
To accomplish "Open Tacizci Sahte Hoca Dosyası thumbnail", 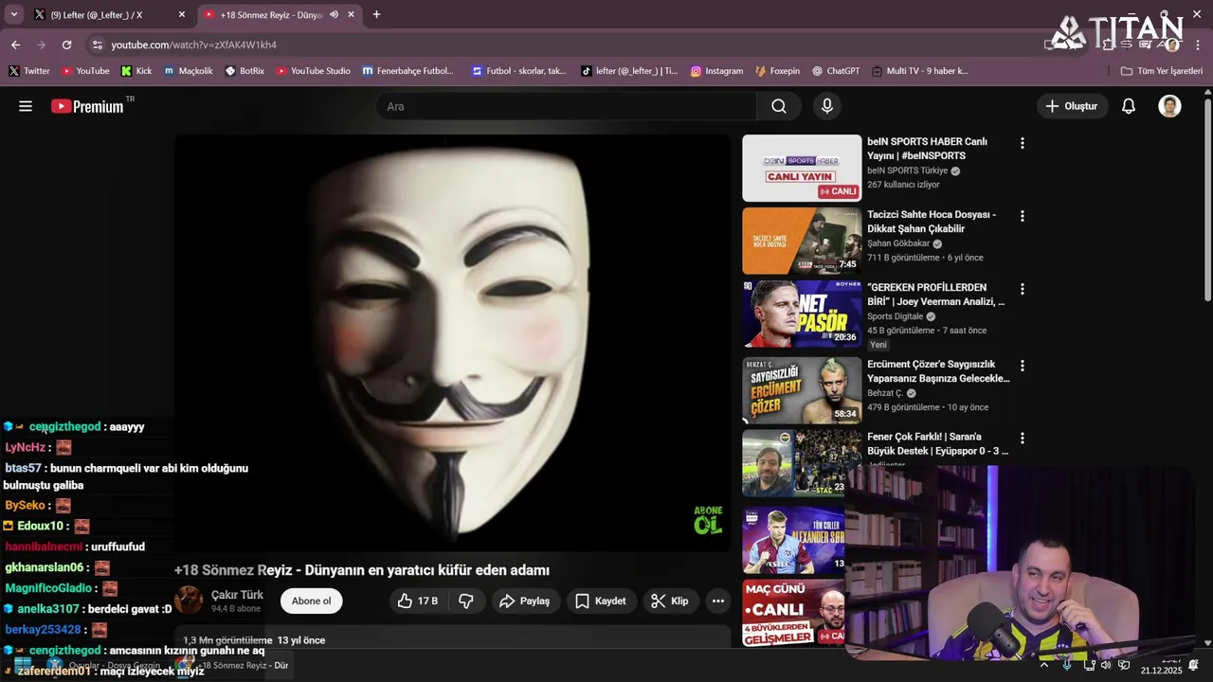I will point(802,241).
